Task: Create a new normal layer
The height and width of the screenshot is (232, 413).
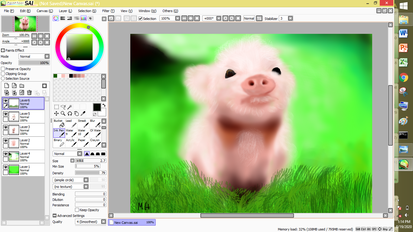Action: pyautogui.click(x=7, y=86)
